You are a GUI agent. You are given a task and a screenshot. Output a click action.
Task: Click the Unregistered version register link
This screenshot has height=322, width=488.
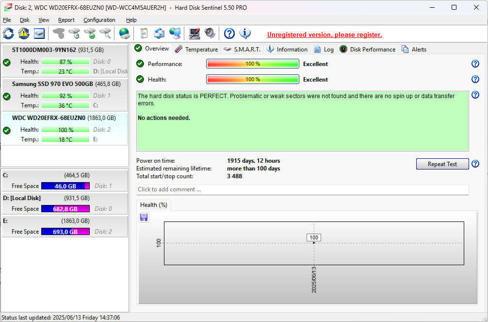(324, 34)
